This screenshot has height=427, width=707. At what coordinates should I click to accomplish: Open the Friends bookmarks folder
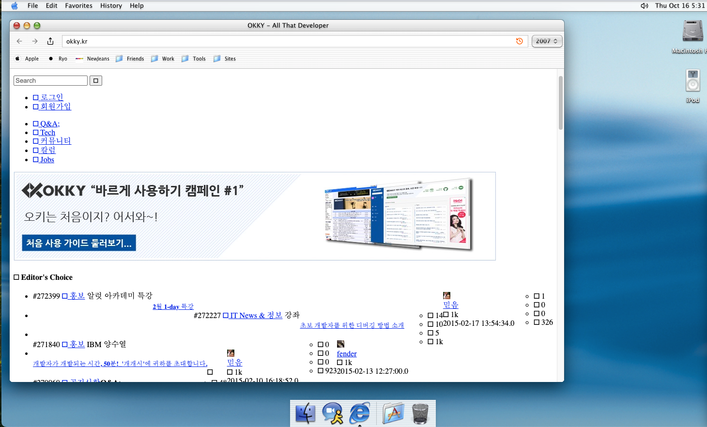click(x=130, y=59)
